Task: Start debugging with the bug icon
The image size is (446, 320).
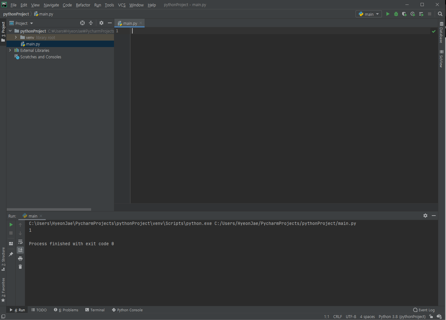Action: pyautogui.click(x=396, y=14)
